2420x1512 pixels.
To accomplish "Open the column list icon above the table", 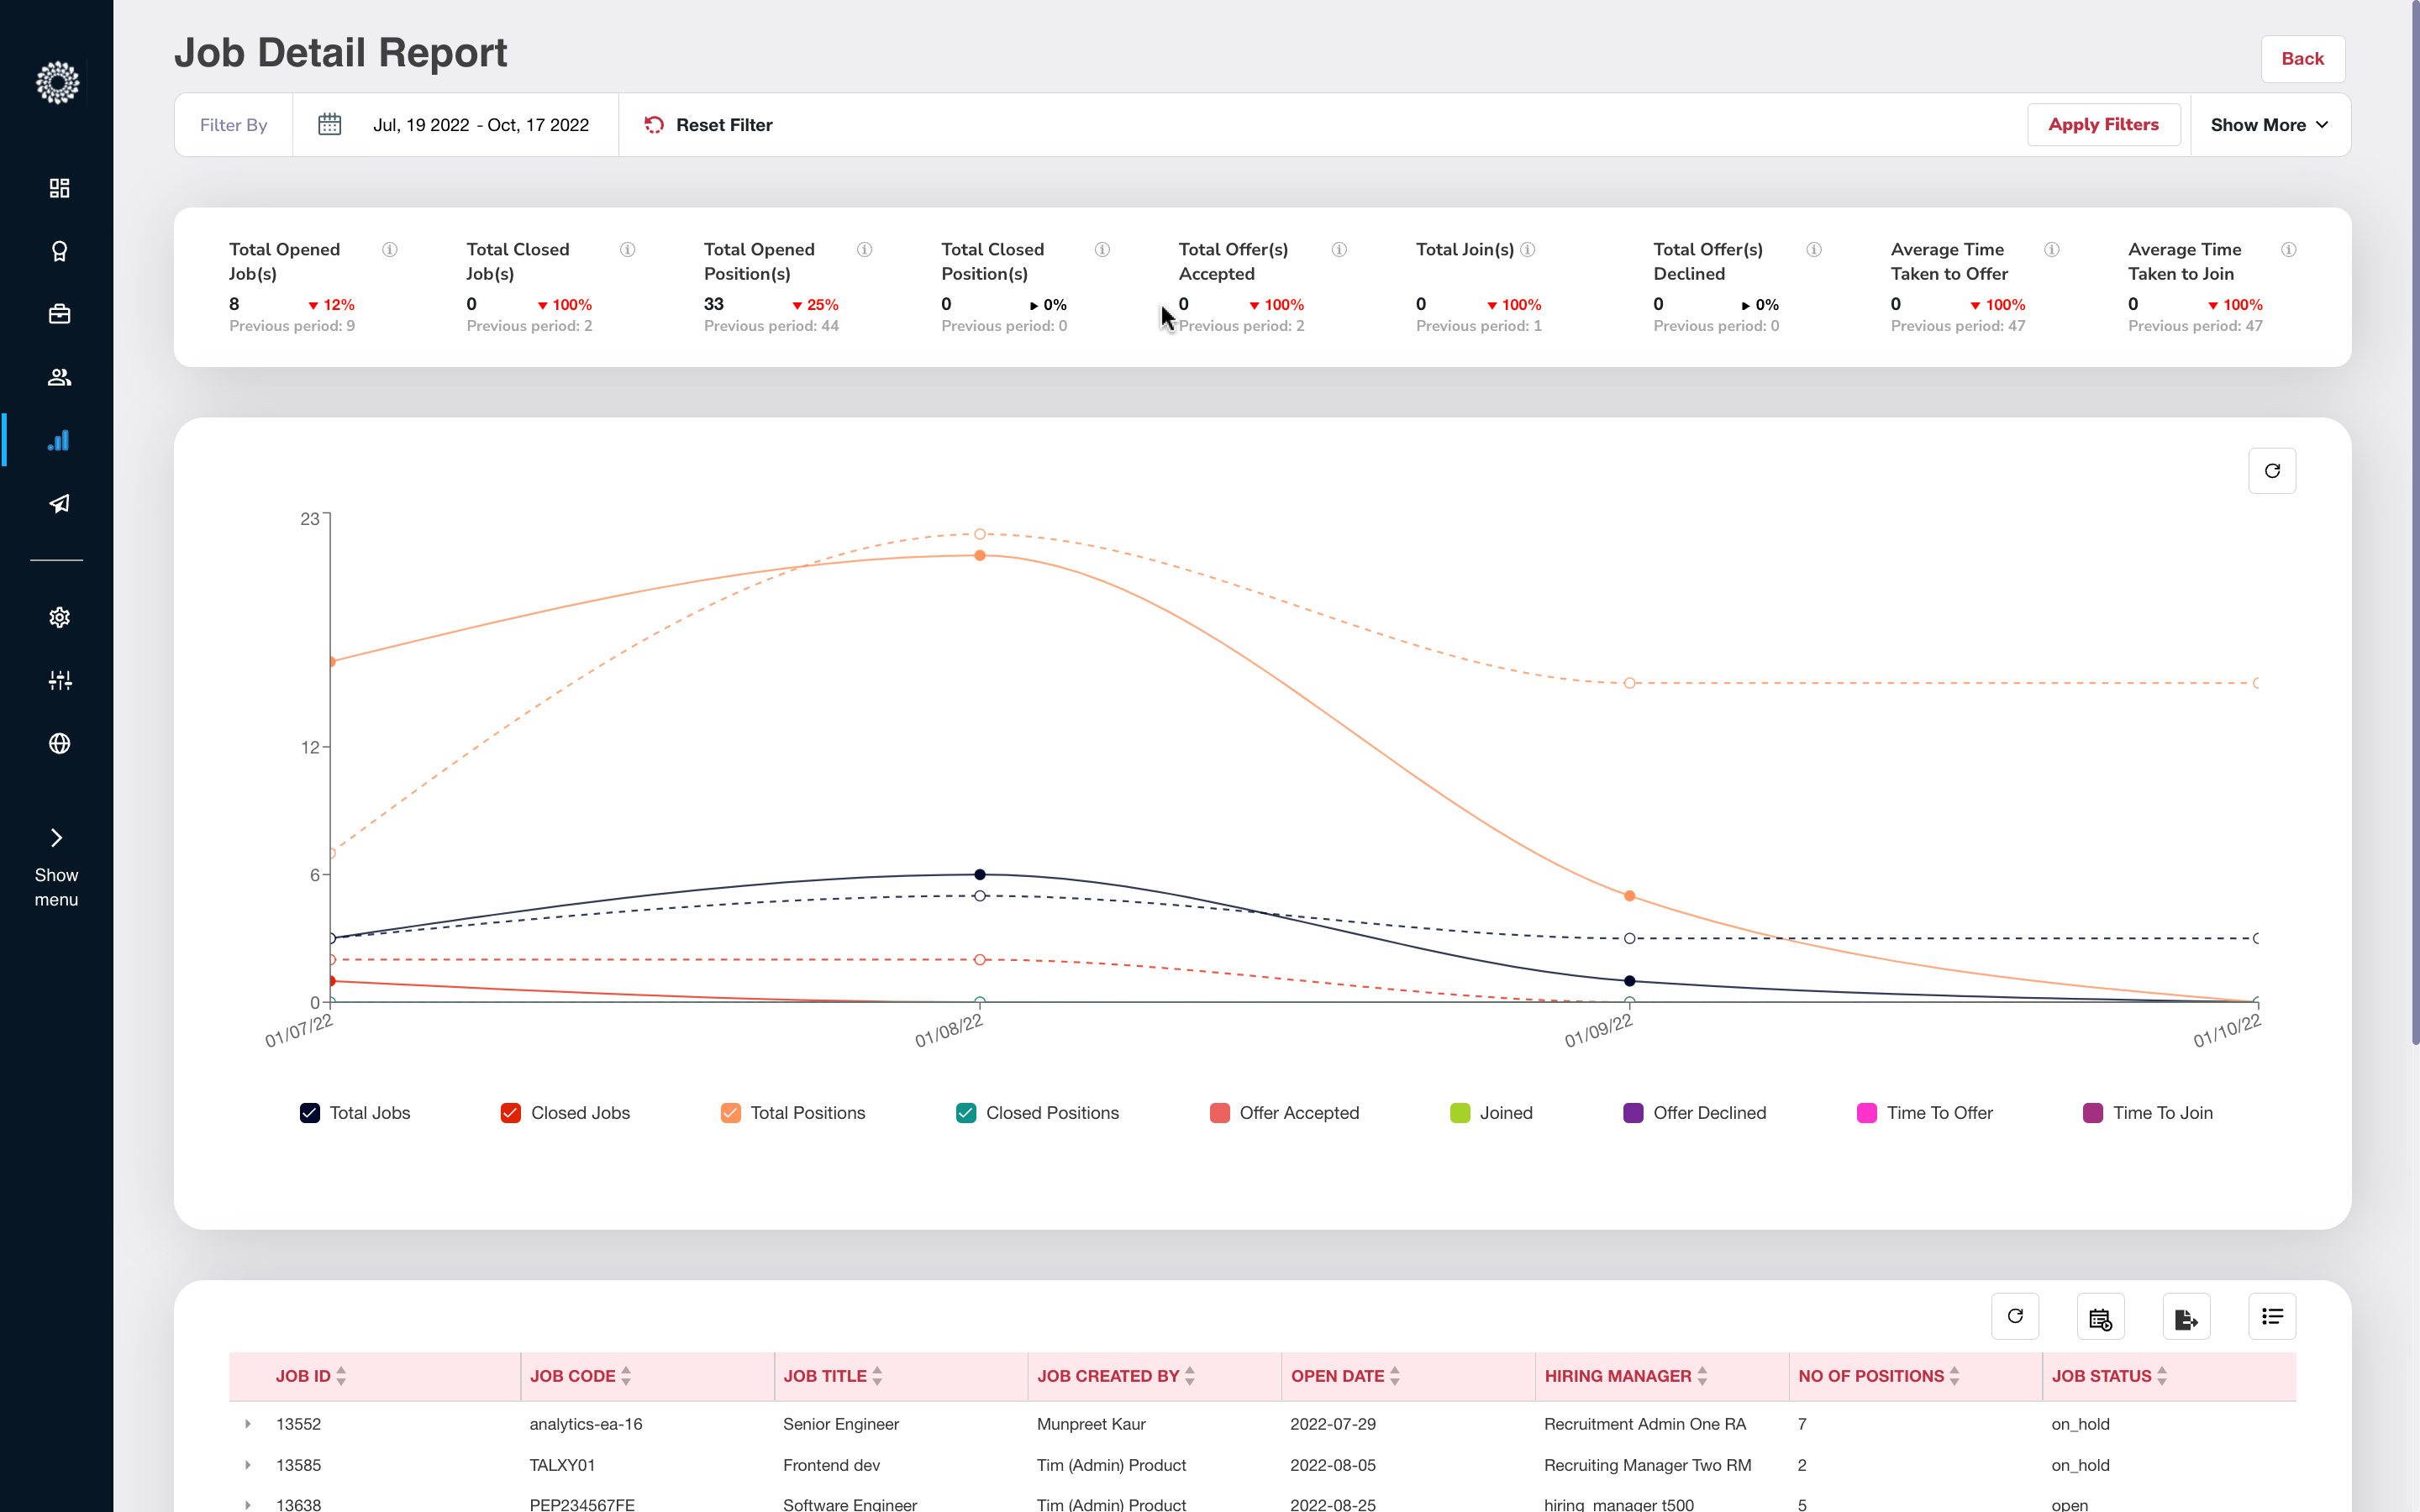I will (2272, 1316).
